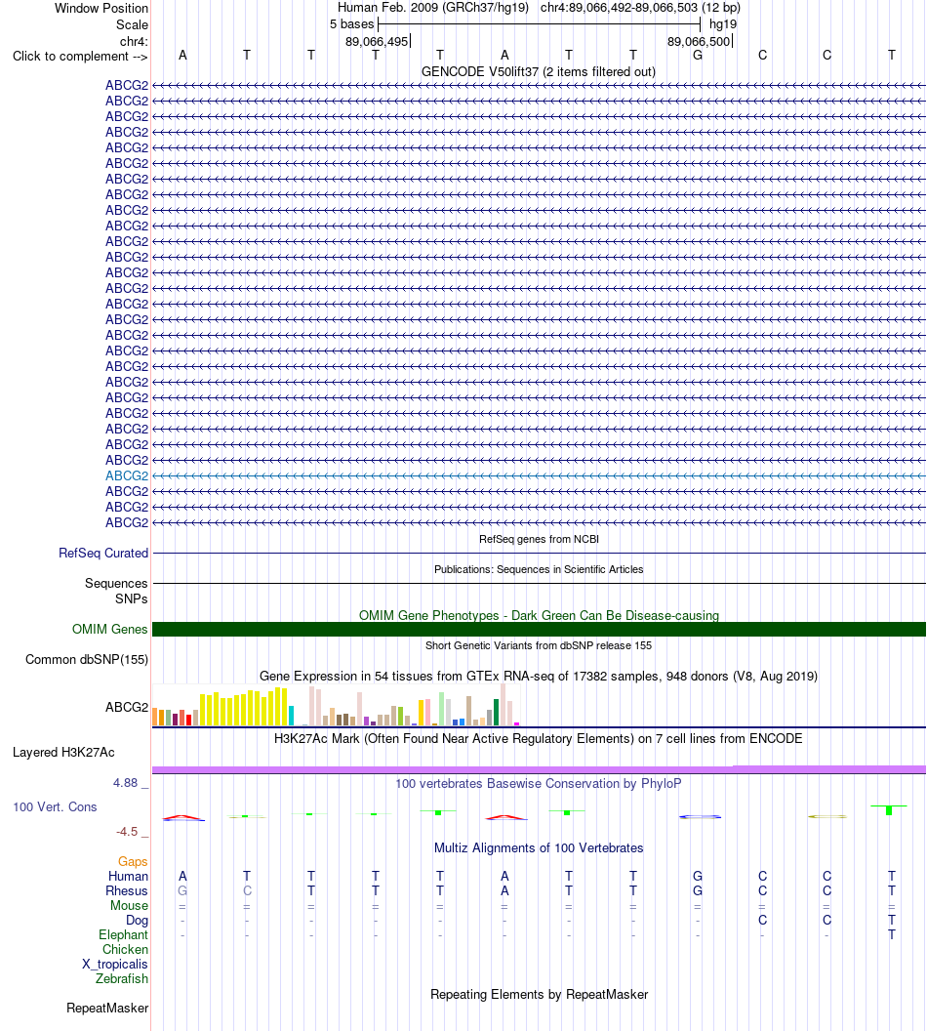Click the 'hg19' label beside the scale bar

(723, 24)
